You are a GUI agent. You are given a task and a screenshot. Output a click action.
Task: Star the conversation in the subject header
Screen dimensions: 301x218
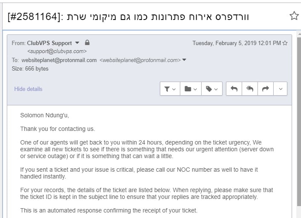294,16
